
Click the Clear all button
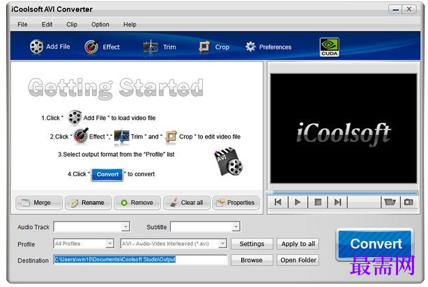pos(187,203)
